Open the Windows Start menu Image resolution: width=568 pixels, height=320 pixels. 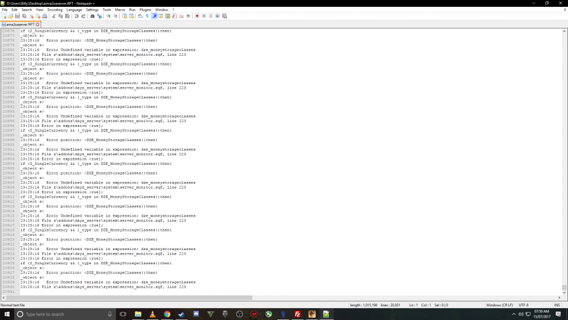coord(7,314)
